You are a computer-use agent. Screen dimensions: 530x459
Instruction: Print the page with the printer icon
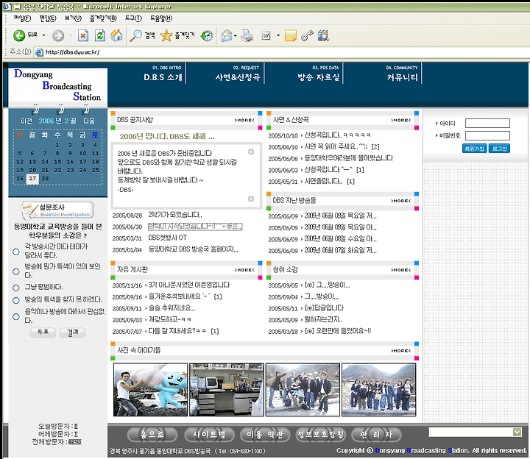pyautogui.click(x=247, y=35)
